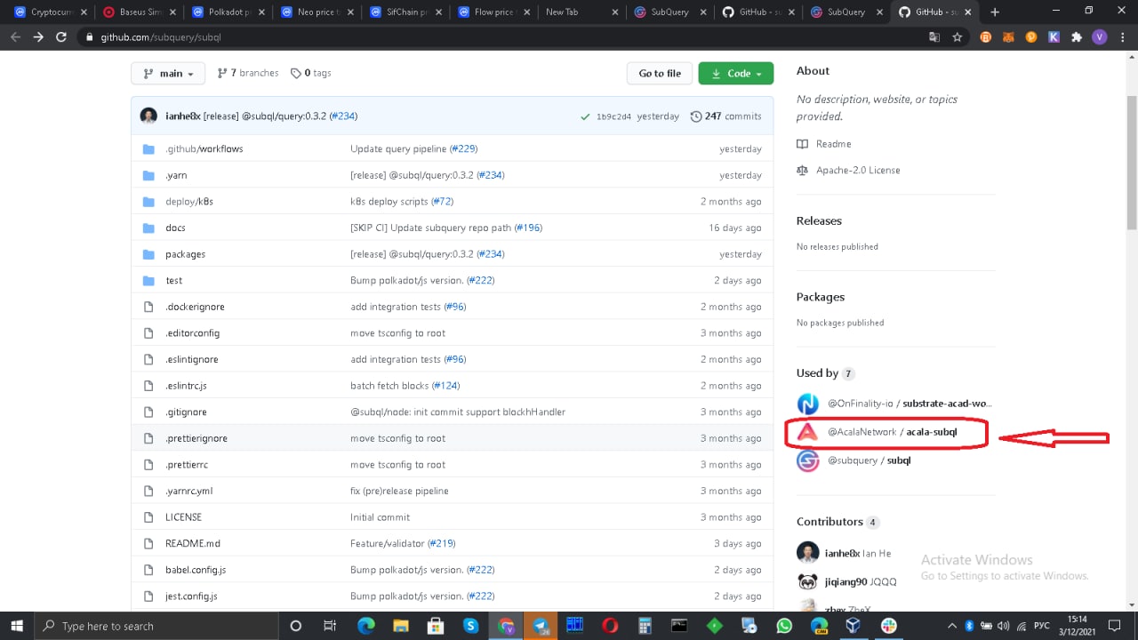Click the PYC language indicator
Image resolution: width=1138 pixels, height=640 pixels.
[x=1042, y=626]
